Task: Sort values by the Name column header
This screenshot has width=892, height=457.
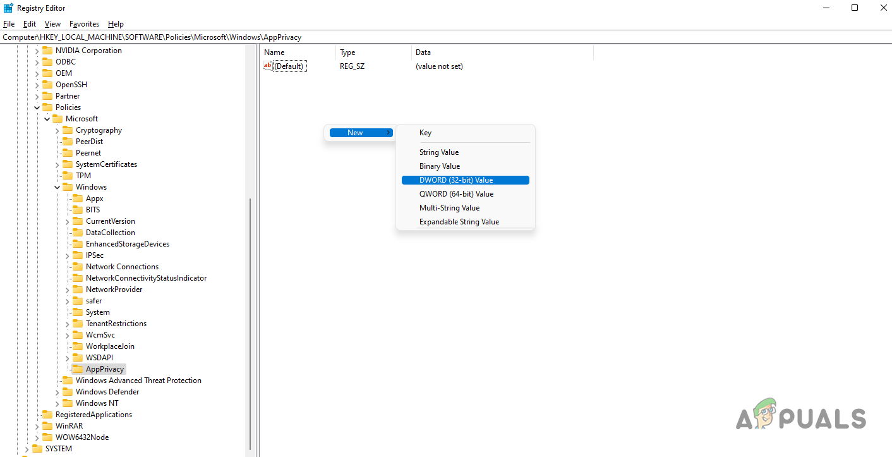Action: (298, 52)
